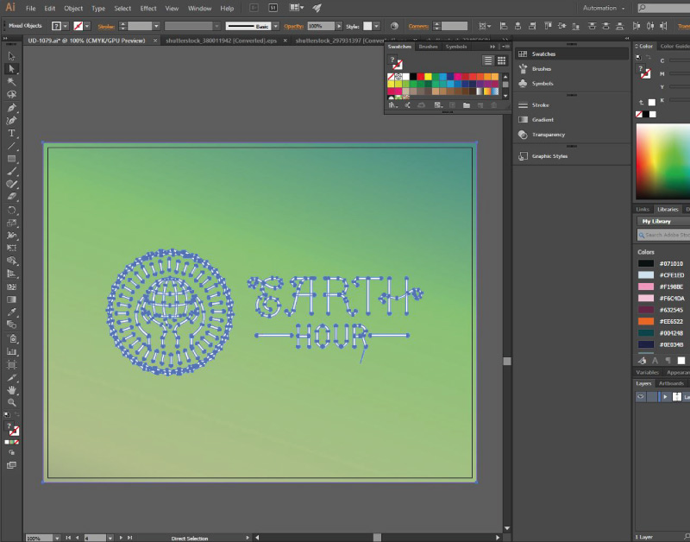Viewport: 690px width, 542px height.
Task: Select the Rectangle tool
Action: 11,159
